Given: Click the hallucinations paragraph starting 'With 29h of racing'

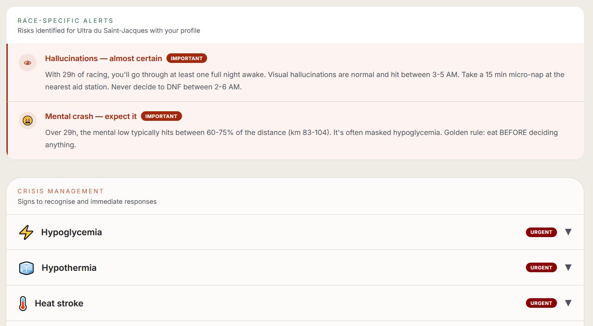Looking at the screenshot, I should click(305, 81).
